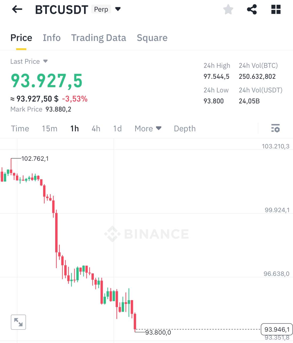Open the Depth view
The width and height of the screenshot is (293, 343).
tap(184, 129)
